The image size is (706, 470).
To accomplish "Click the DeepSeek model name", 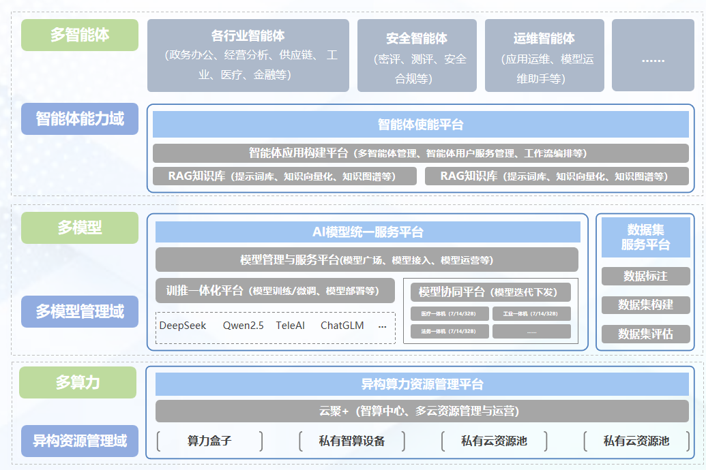I will point(183,326).
